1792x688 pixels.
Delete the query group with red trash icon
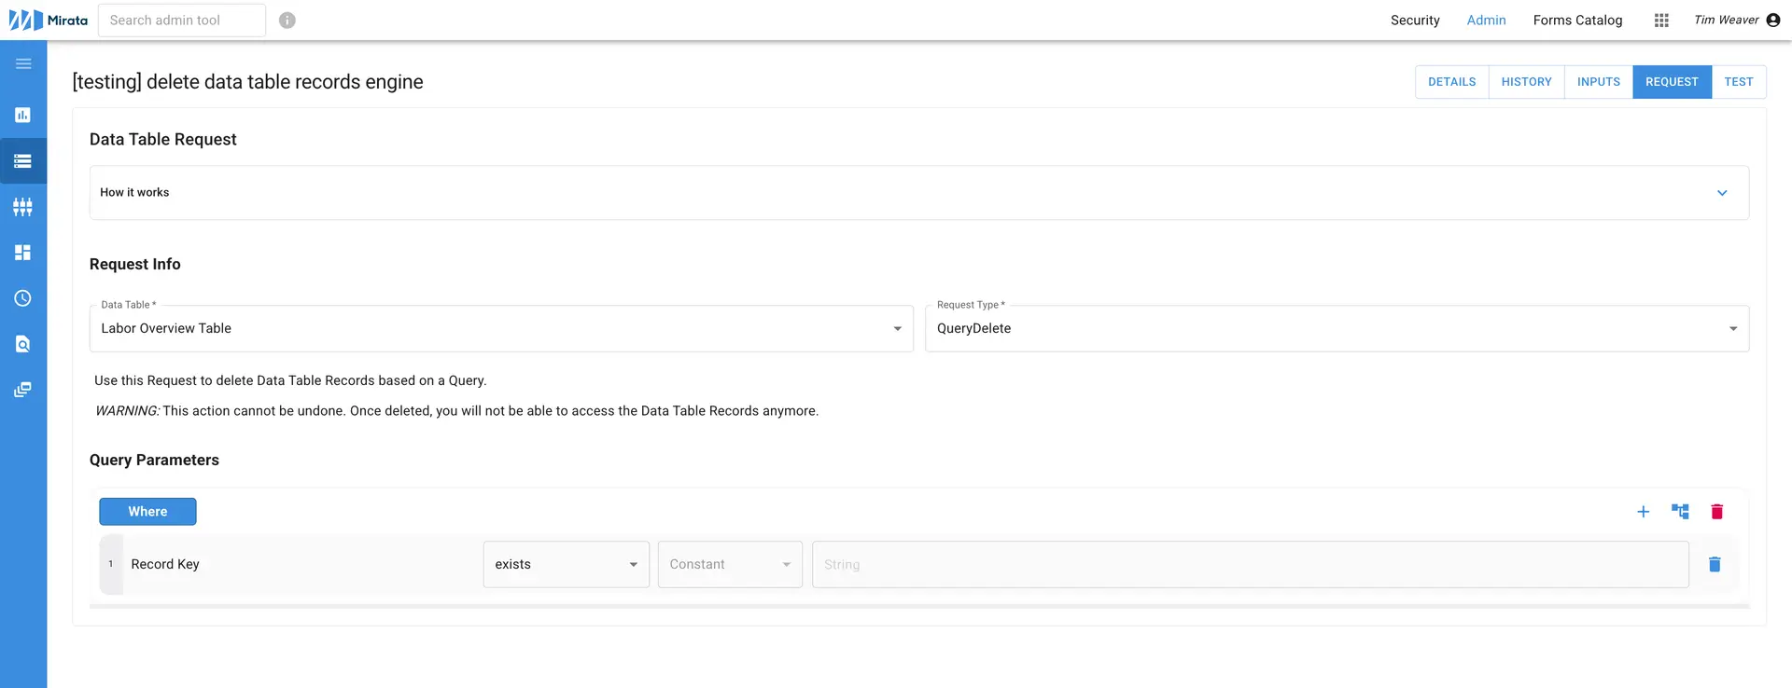tap(1716, 512)
